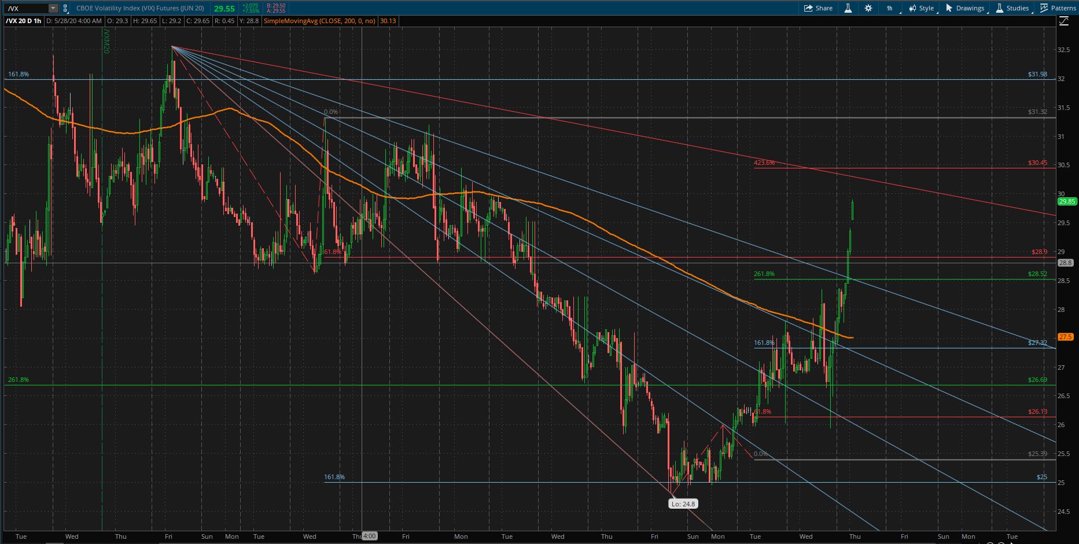Click the 29.85 current price bubble

tap(1067, 201)
